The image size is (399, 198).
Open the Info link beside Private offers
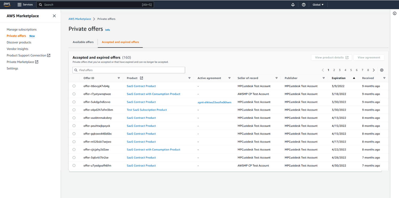(107, 30)
